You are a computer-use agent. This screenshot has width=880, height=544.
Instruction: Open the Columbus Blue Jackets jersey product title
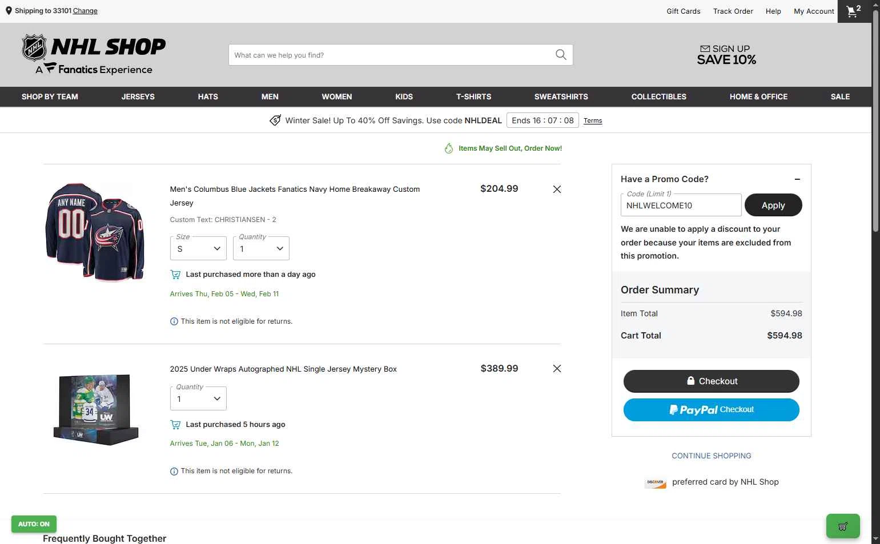[295, 196]
